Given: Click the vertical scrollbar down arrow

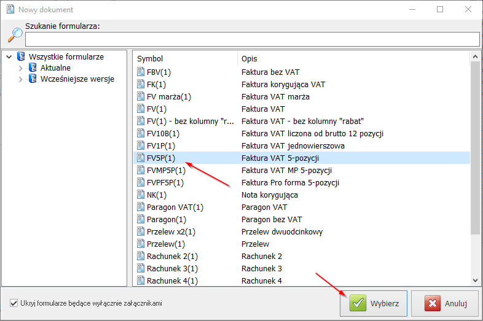Looking at the screenshot, I should tap(475, 280).
